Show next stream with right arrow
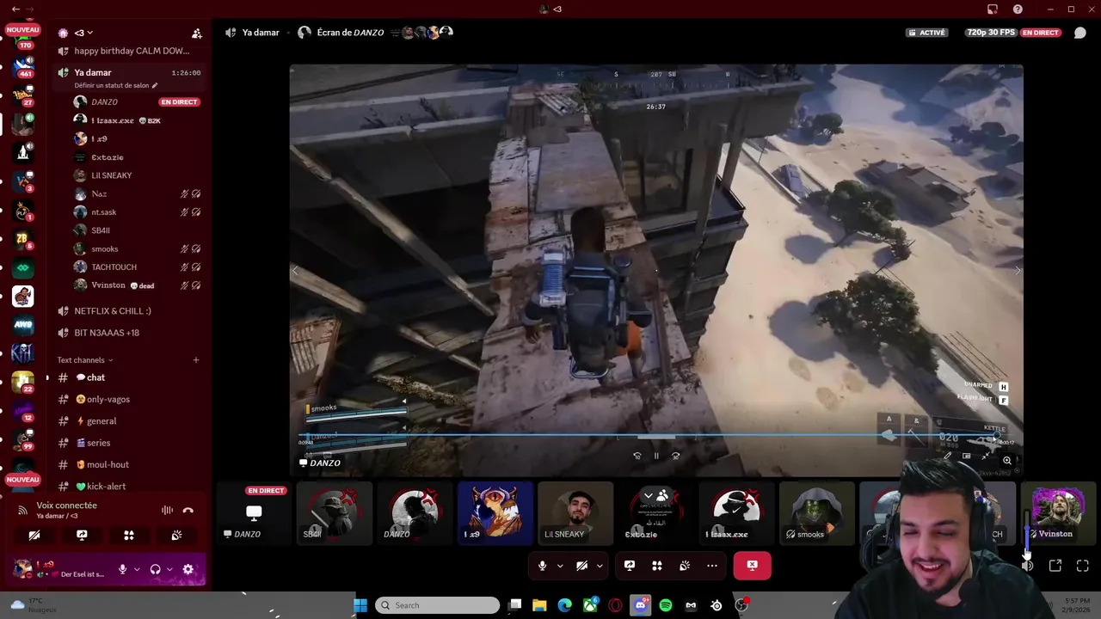Screen dimensions: 1101x619 (x=1017, y=271)
